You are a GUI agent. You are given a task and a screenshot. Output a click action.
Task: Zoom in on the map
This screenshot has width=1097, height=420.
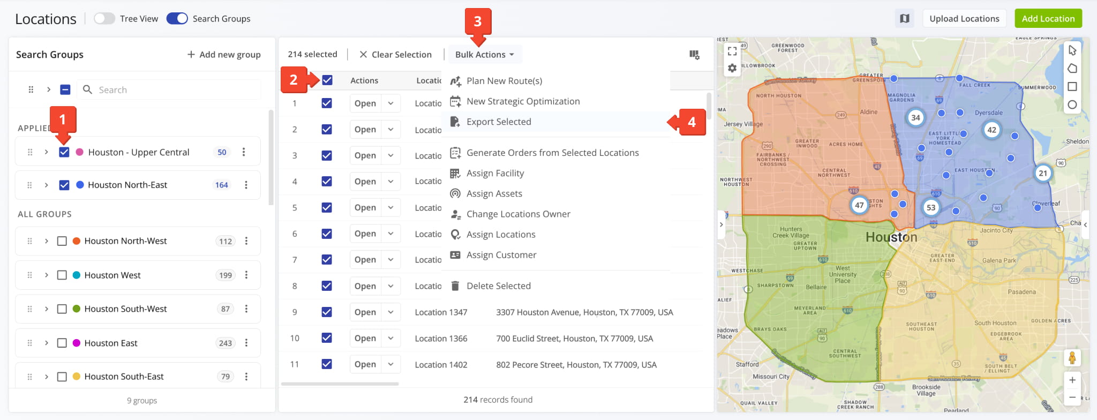(1072, 380)
